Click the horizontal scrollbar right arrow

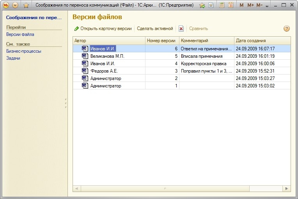[x=287, y=188]
